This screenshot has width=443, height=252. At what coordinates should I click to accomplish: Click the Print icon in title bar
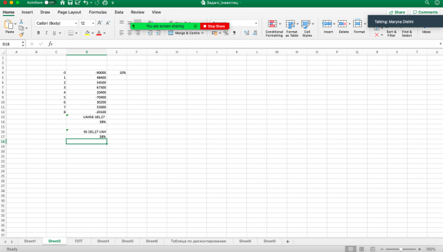(x=105, y=3)
